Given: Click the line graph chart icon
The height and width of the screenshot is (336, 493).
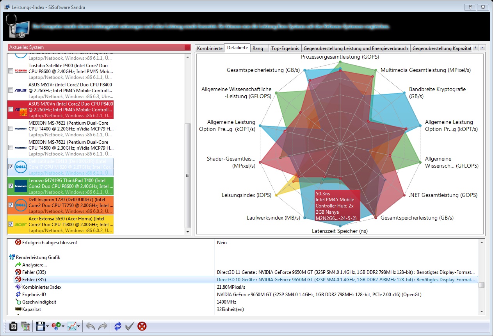Looking at the screenshot, I should [x=72, y=326].
